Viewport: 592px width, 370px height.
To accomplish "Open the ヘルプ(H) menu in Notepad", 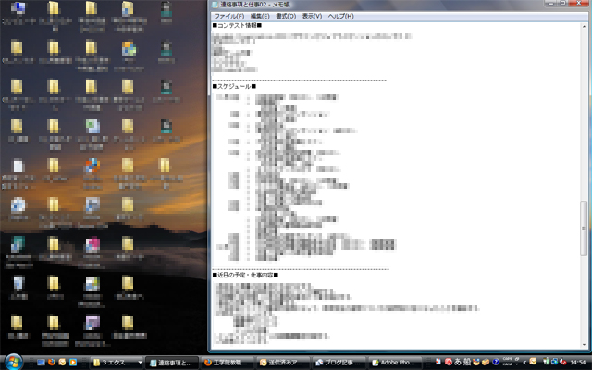I will pos(340,16).
